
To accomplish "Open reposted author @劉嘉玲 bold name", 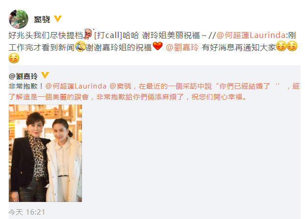I will (x=23, y=76).
